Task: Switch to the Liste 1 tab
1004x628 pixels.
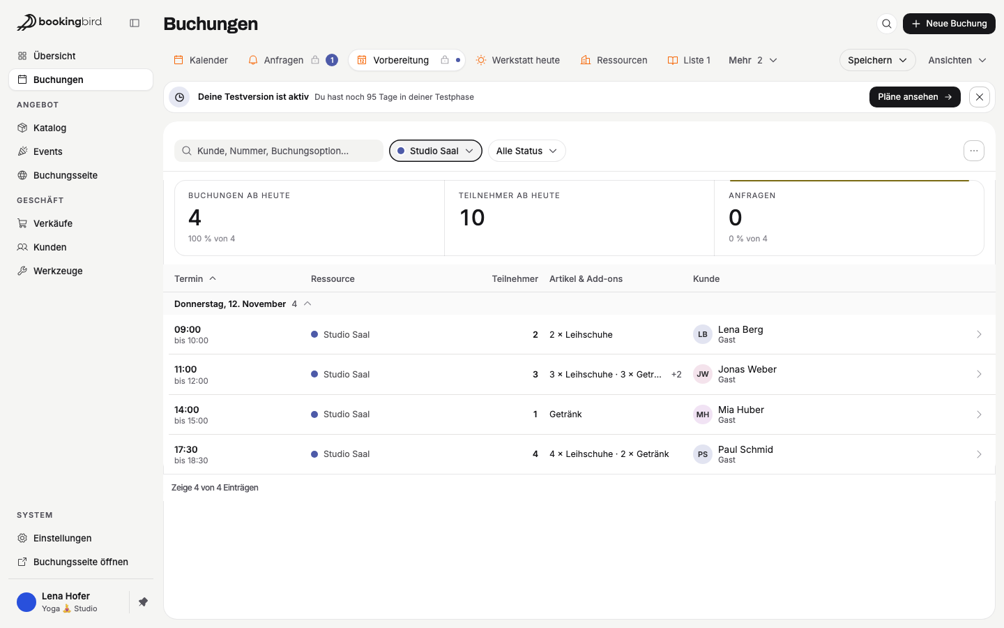Action: 689,60
